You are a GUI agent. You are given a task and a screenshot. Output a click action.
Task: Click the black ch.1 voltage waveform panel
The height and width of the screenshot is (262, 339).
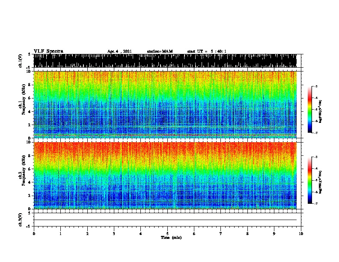[x=165, y=61]
